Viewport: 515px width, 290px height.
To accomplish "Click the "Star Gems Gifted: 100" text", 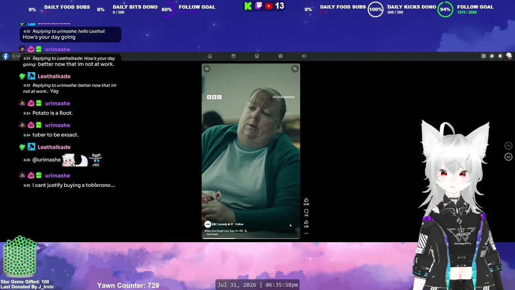I will click(25, 282).
